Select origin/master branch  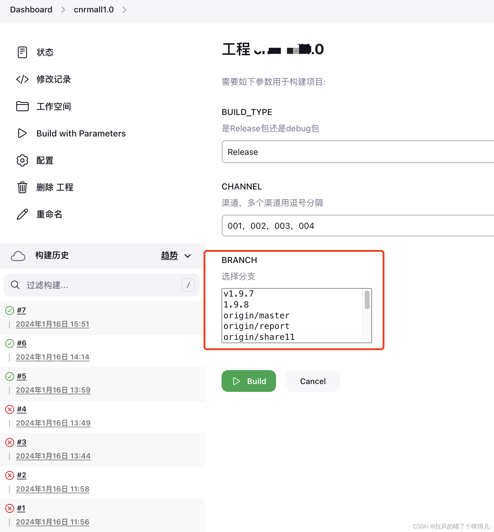[x=292, y=316]
